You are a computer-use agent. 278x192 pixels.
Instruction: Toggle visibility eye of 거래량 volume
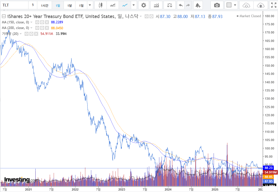(27, 34)
